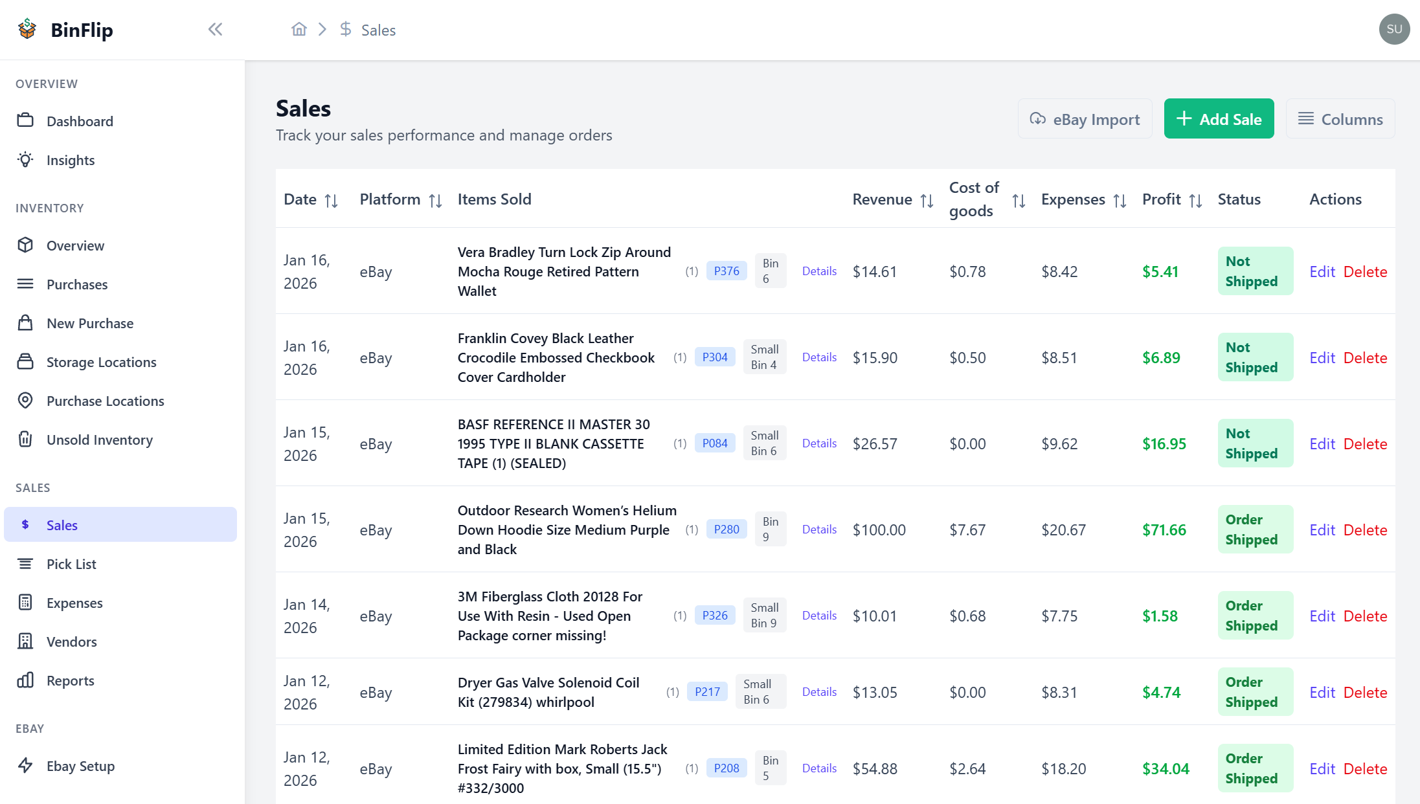Go to the Expenses section
The width and height of the screenshot is (1420, 804).
click(76, 603)
